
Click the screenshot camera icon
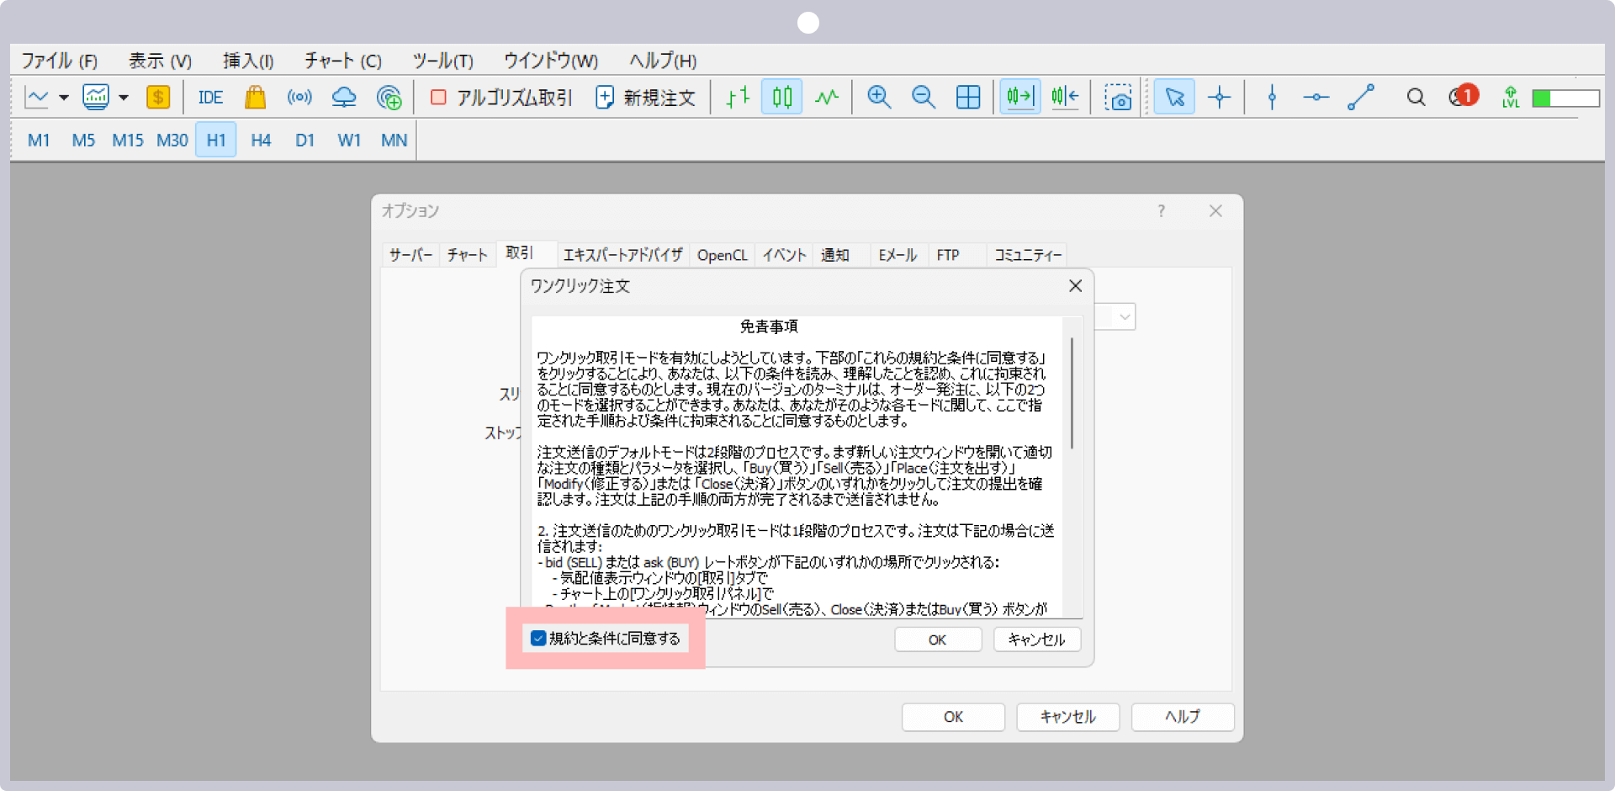(x=1118, y=98)
